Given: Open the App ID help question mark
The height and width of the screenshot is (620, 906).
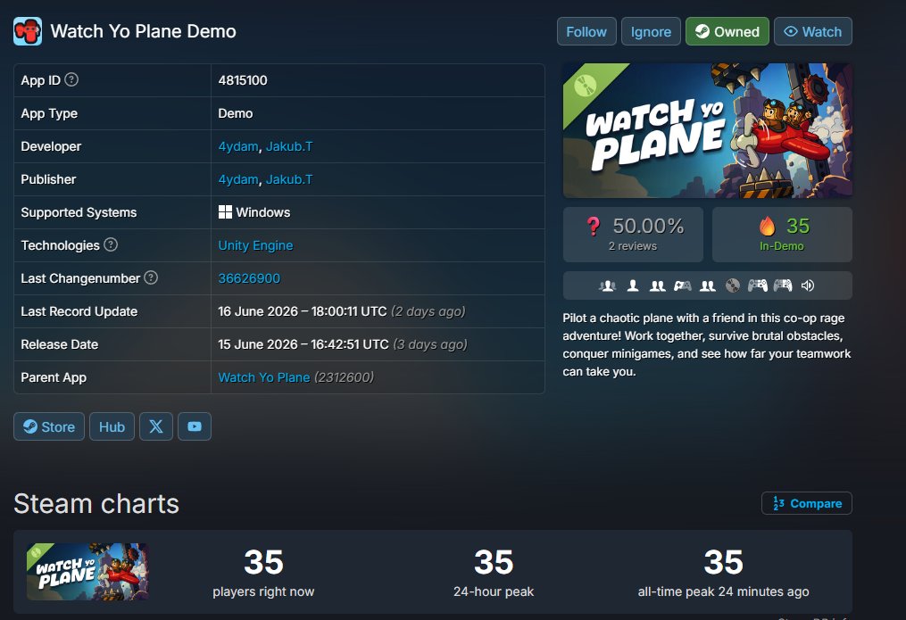Looking at the screenshot, I should tap(71, 79).
